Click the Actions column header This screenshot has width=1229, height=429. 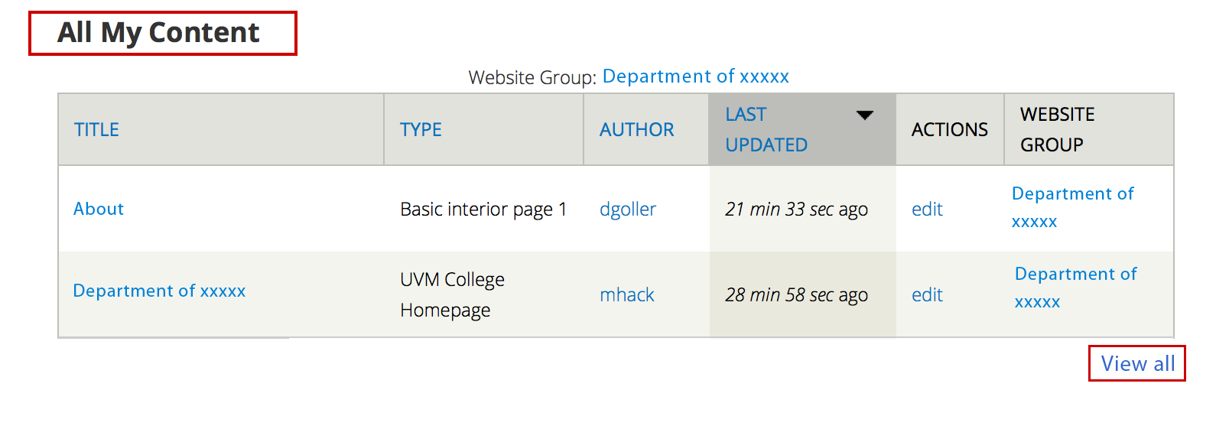click(x=950, y=130)
